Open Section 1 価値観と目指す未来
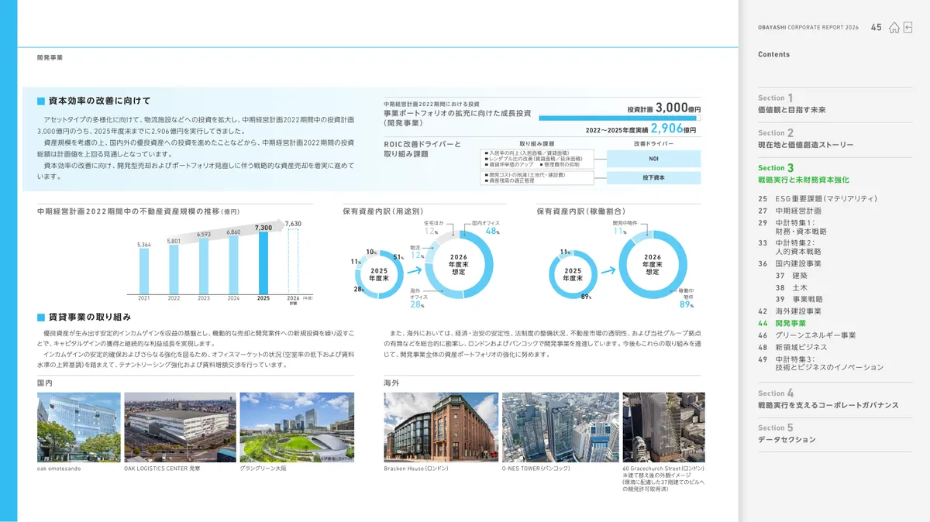Image resolution: width=930 pixels, height=522 pixels. point(791,104)
